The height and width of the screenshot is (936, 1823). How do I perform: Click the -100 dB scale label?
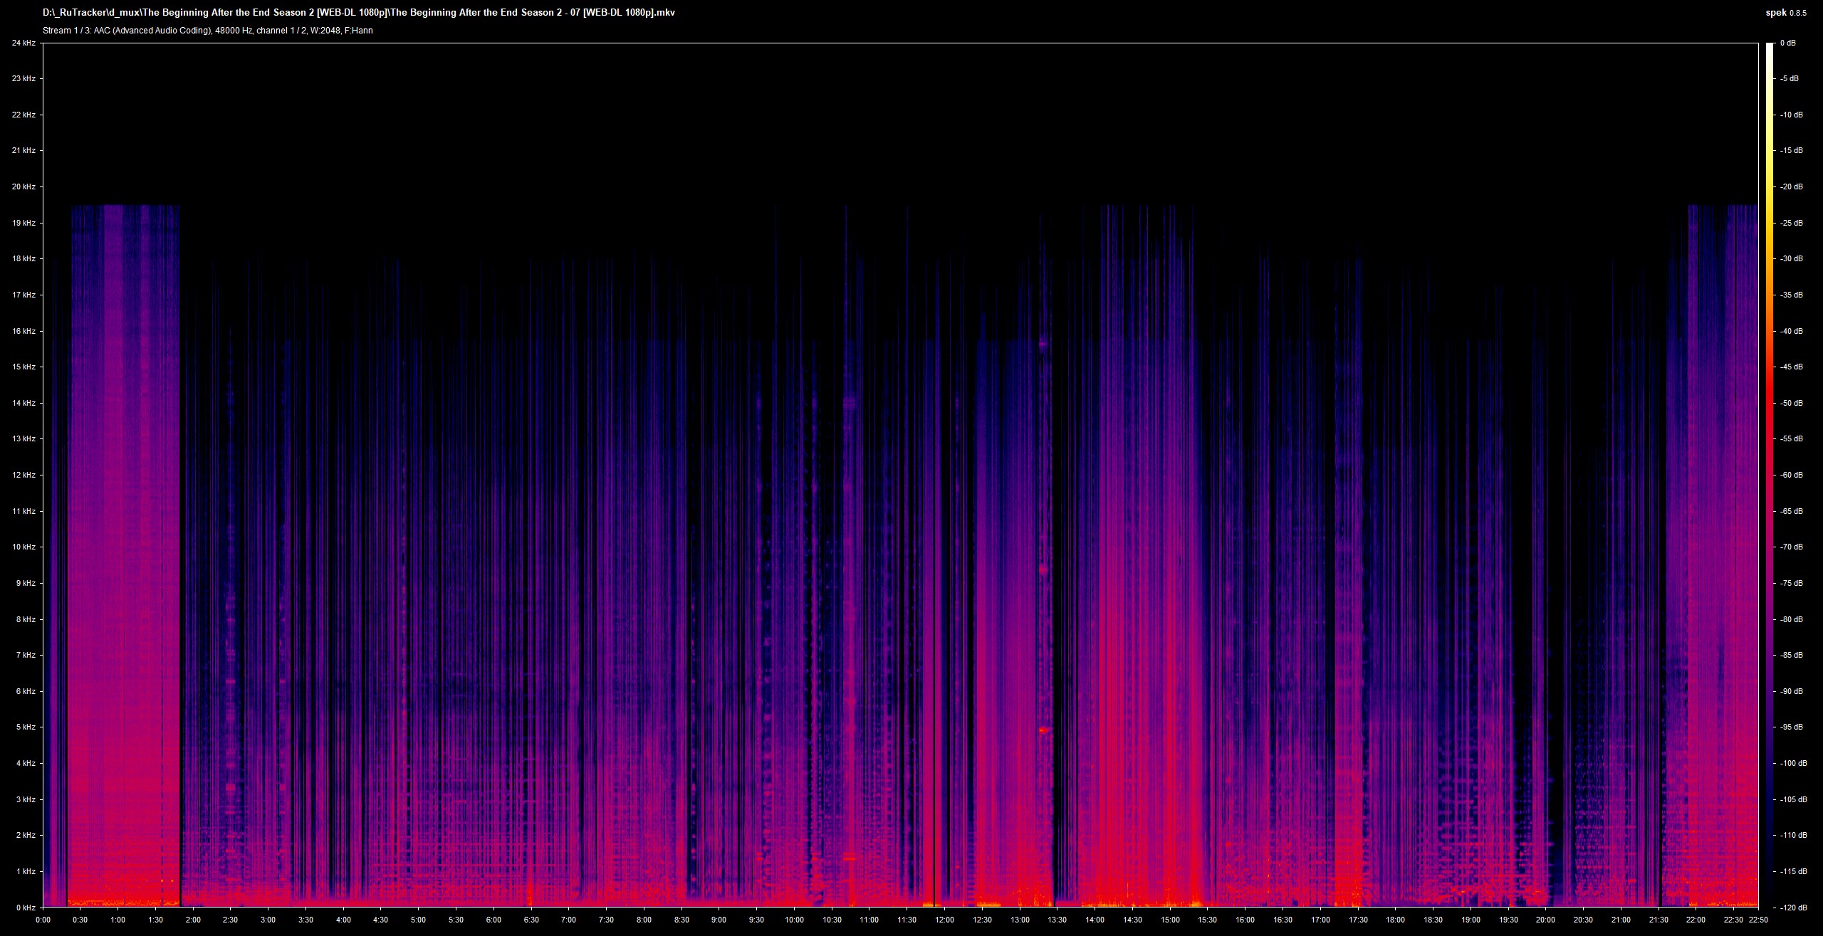(1793, 764)
